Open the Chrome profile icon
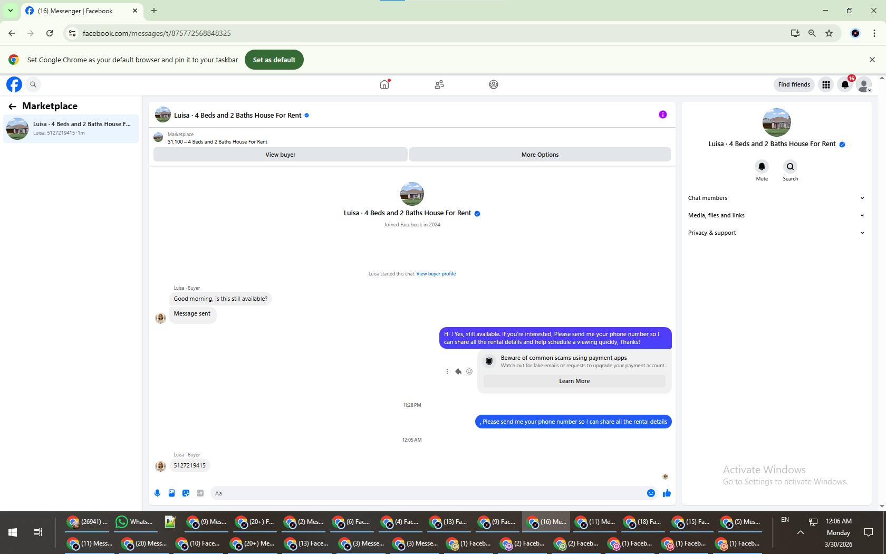The height and width of the screenshot is (554, 886). (855, 33)
